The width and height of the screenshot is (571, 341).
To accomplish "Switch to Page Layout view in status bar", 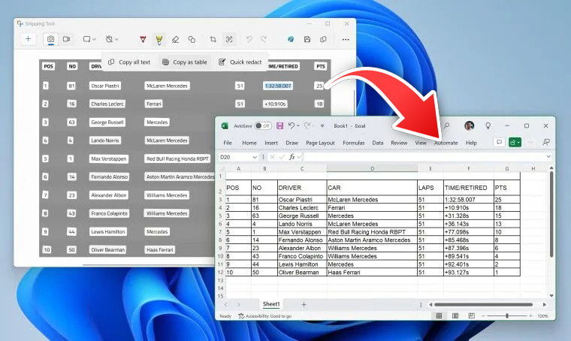I will coord(455,316).
